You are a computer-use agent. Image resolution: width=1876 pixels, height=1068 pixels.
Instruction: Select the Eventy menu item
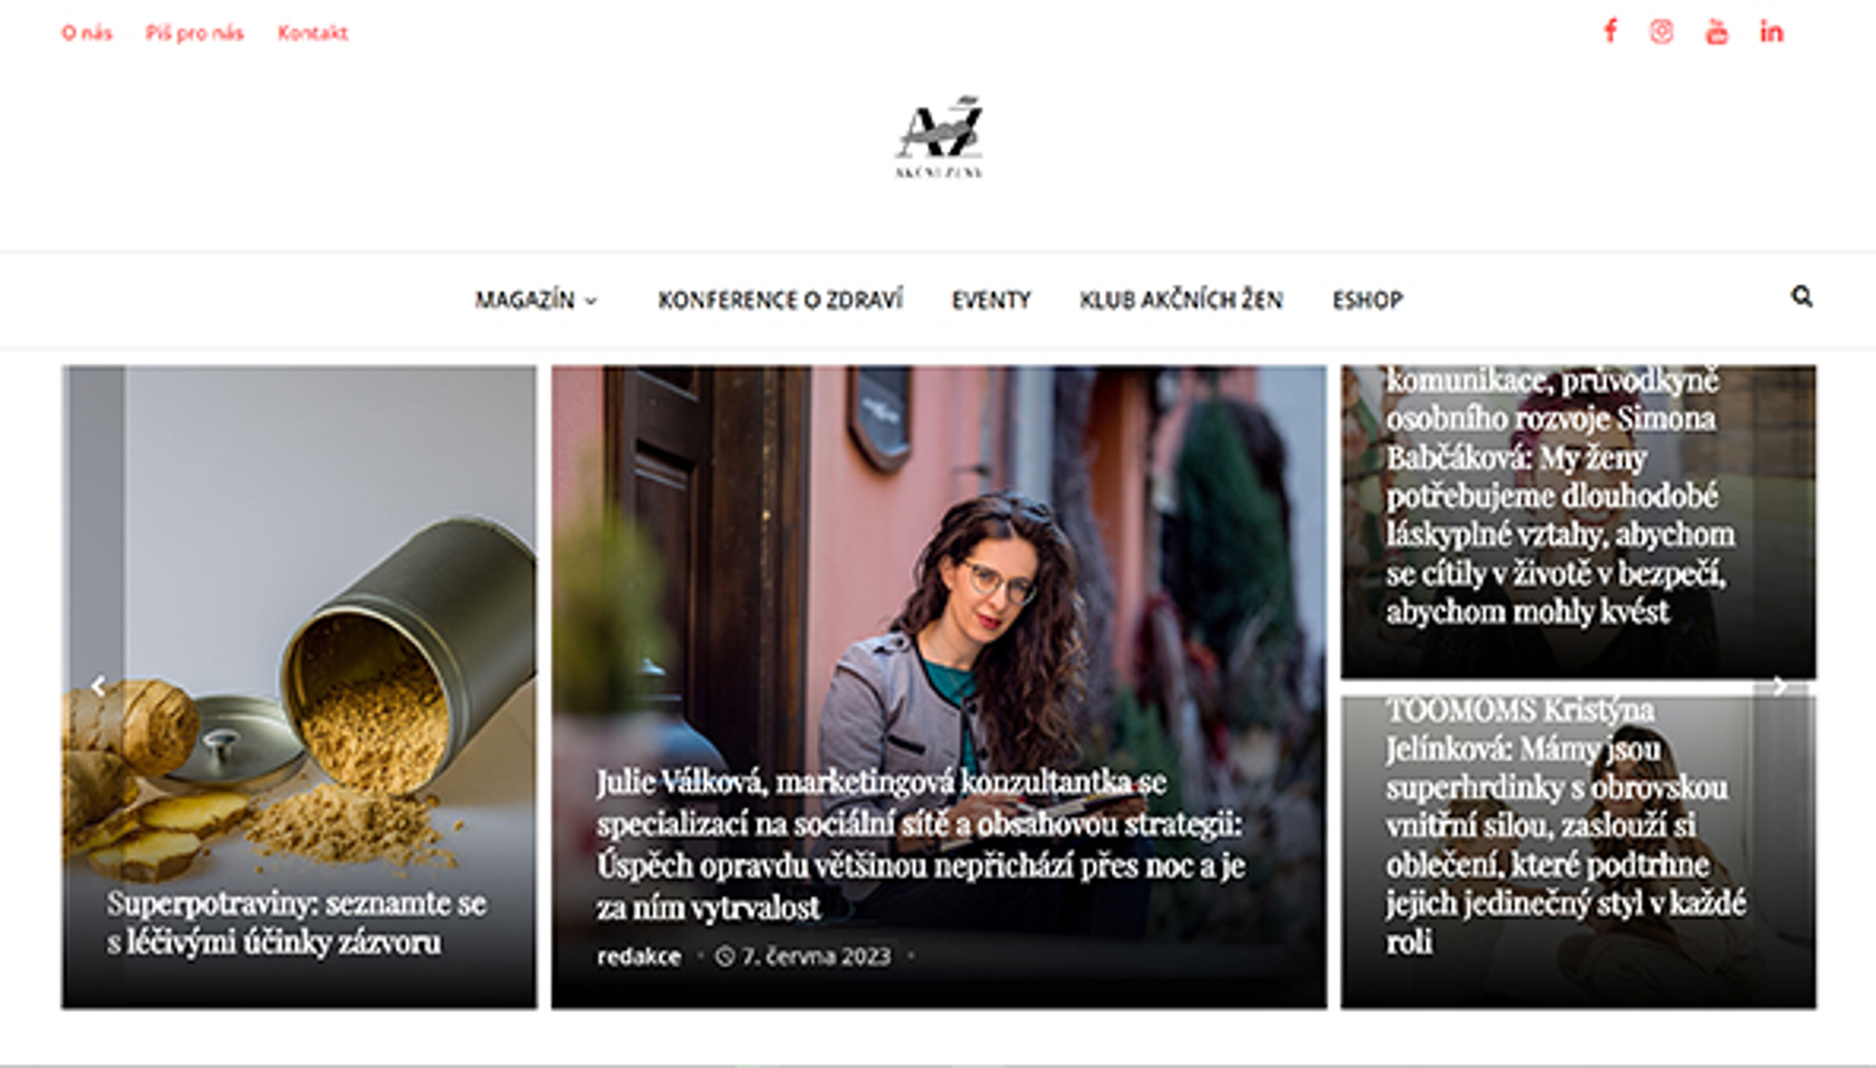point(992,300)
